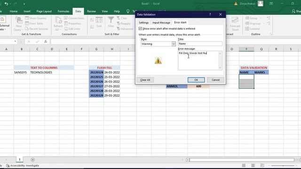
Task: Click the help question mark in dialog
Action: click(210, 15)
